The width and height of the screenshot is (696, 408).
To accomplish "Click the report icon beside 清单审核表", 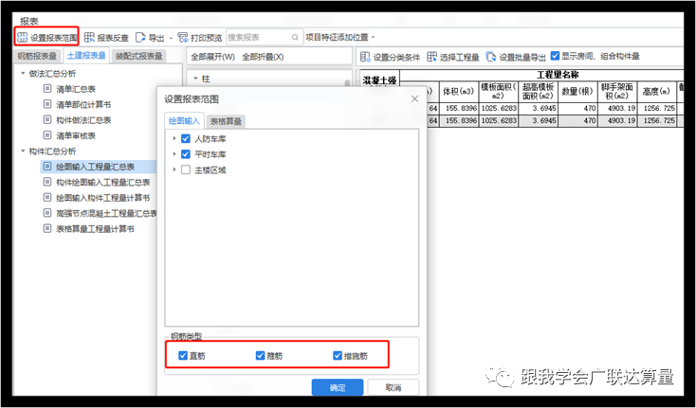I will (x=47, y=135).
